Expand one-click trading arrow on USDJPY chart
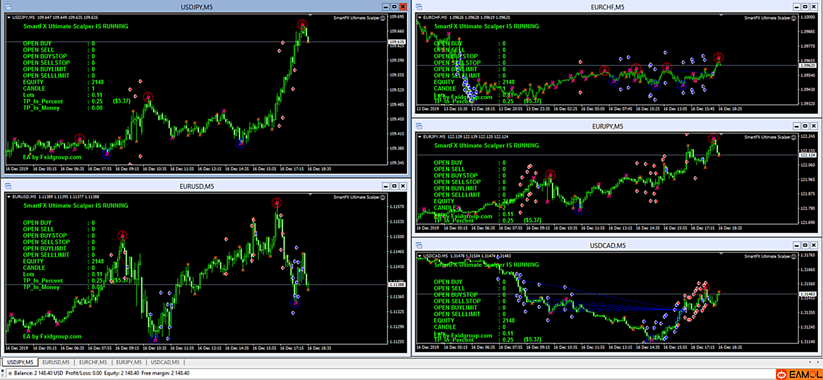 click(x=9, y=18)
